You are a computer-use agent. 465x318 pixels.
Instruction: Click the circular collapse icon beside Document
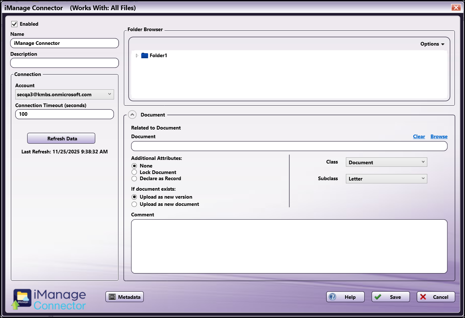click(x=132, y=115)
